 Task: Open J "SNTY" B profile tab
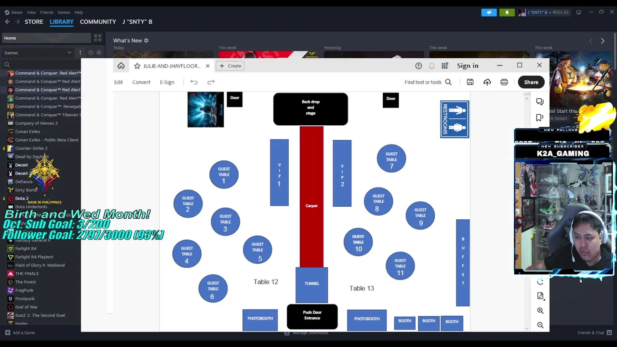(x=137, y=22)
